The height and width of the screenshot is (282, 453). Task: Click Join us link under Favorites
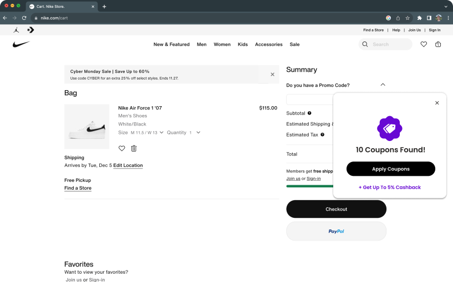(74, 280)
